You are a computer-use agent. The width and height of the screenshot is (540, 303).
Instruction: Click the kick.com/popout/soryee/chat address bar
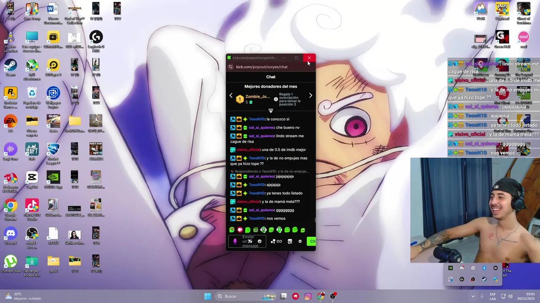[262, 67]
